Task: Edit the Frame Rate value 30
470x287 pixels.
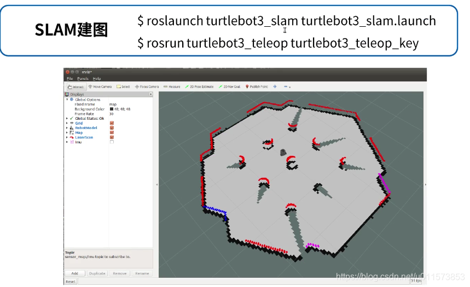Action: coord(111,114)
